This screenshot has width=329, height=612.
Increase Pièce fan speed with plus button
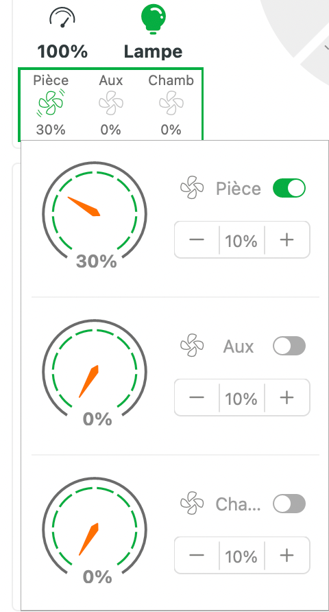tap(287, 239)
